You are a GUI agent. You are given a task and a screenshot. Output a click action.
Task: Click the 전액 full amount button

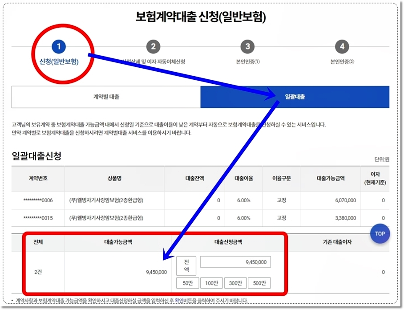coord(186,265)
